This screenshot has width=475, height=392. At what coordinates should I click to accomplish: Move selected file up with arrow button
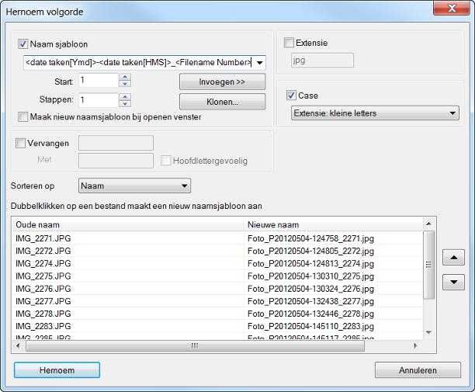(x=453, y=258)
